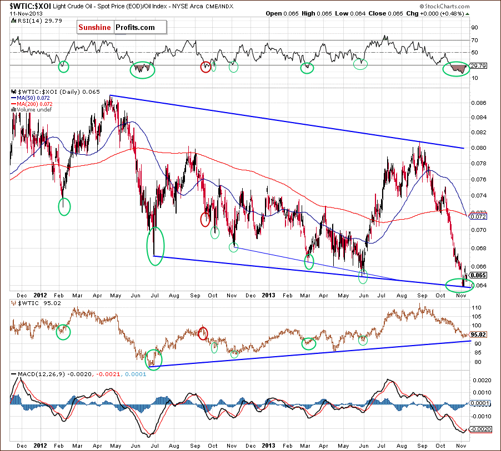Click the 110 label on the $WTIC axis
Image resolution: width=501 pixels, height=451 pixels.
[476, 308]
